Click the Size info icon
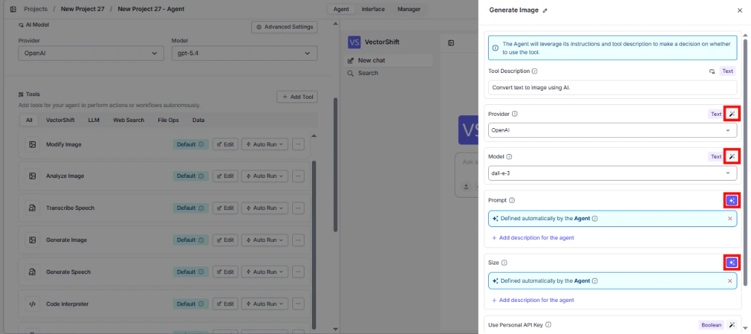This screenshot has height=334, width=751. (x=505, y=262)
